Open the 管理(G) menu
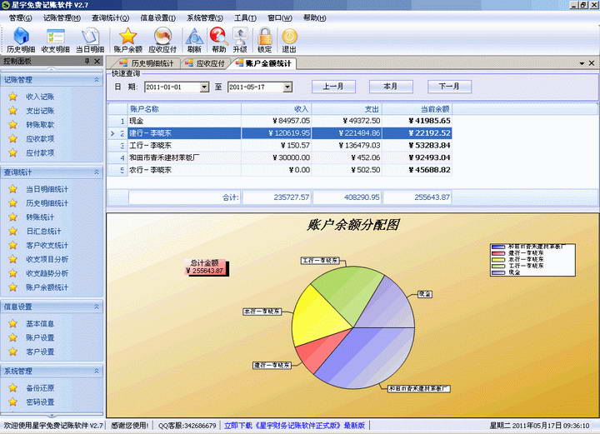This screenshot has height=434, width=600. point(20,17)
